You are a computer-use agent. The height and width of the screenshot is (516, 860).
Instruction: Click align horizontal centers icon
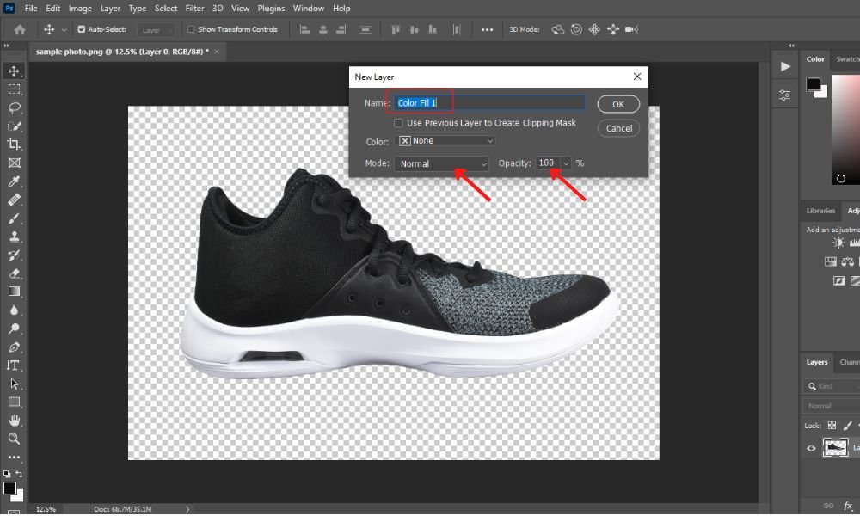323,29
